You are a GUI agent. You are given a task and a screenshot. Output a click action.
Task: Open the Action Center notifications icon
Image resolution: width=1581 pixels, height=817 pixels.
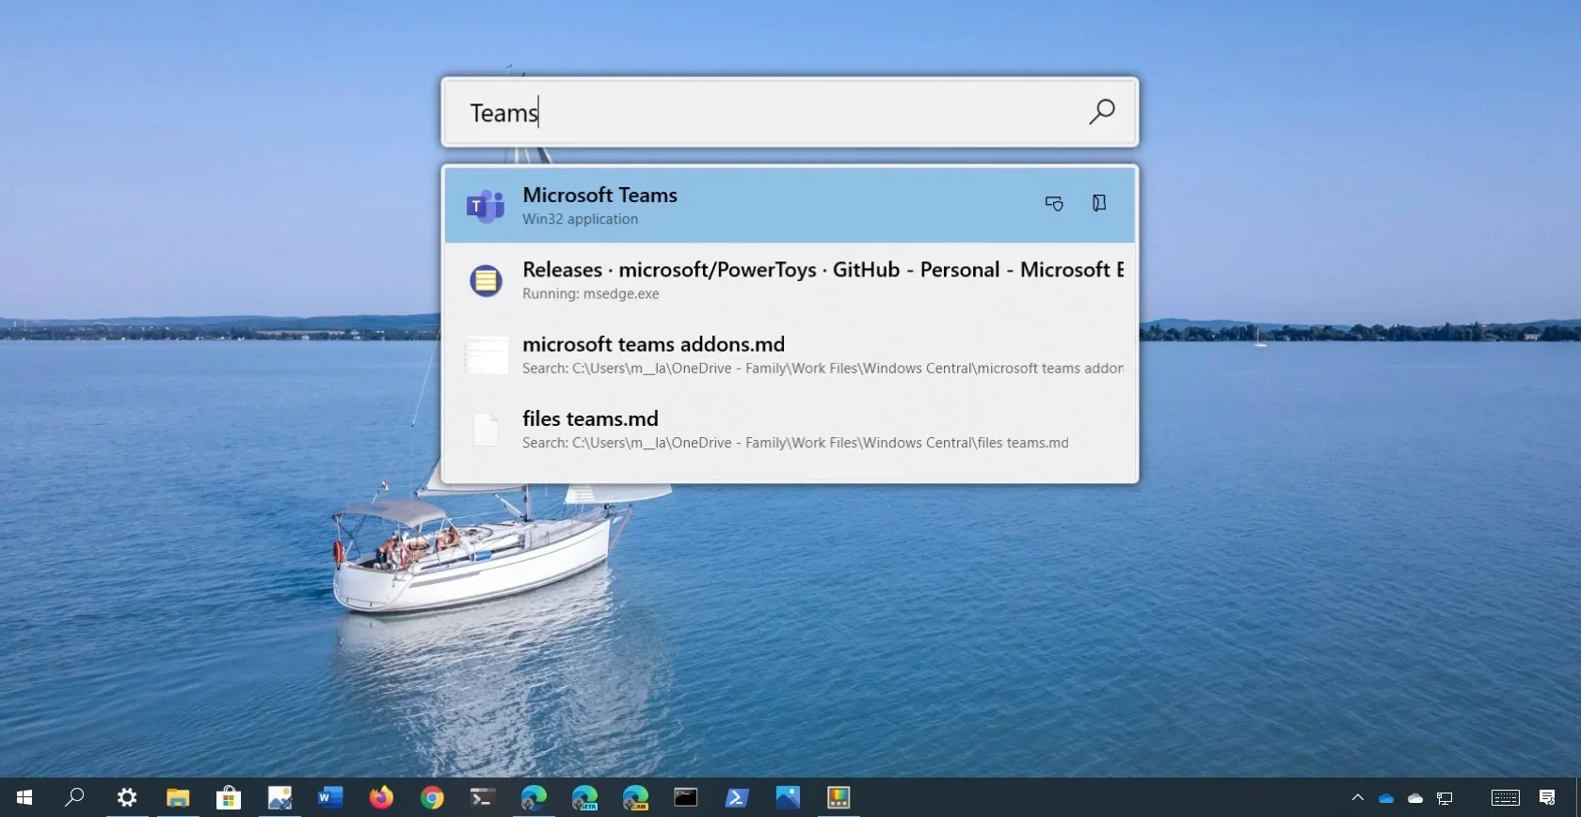tap(1546, 797)
